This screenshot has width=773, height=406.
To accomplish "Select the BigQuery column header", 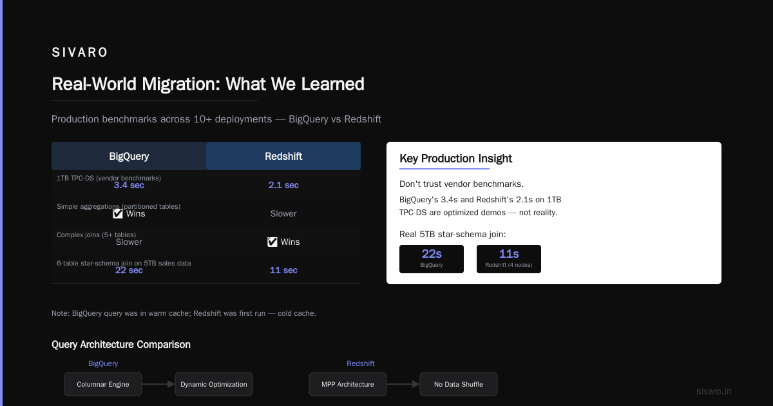I will click(x=129, y=156).
